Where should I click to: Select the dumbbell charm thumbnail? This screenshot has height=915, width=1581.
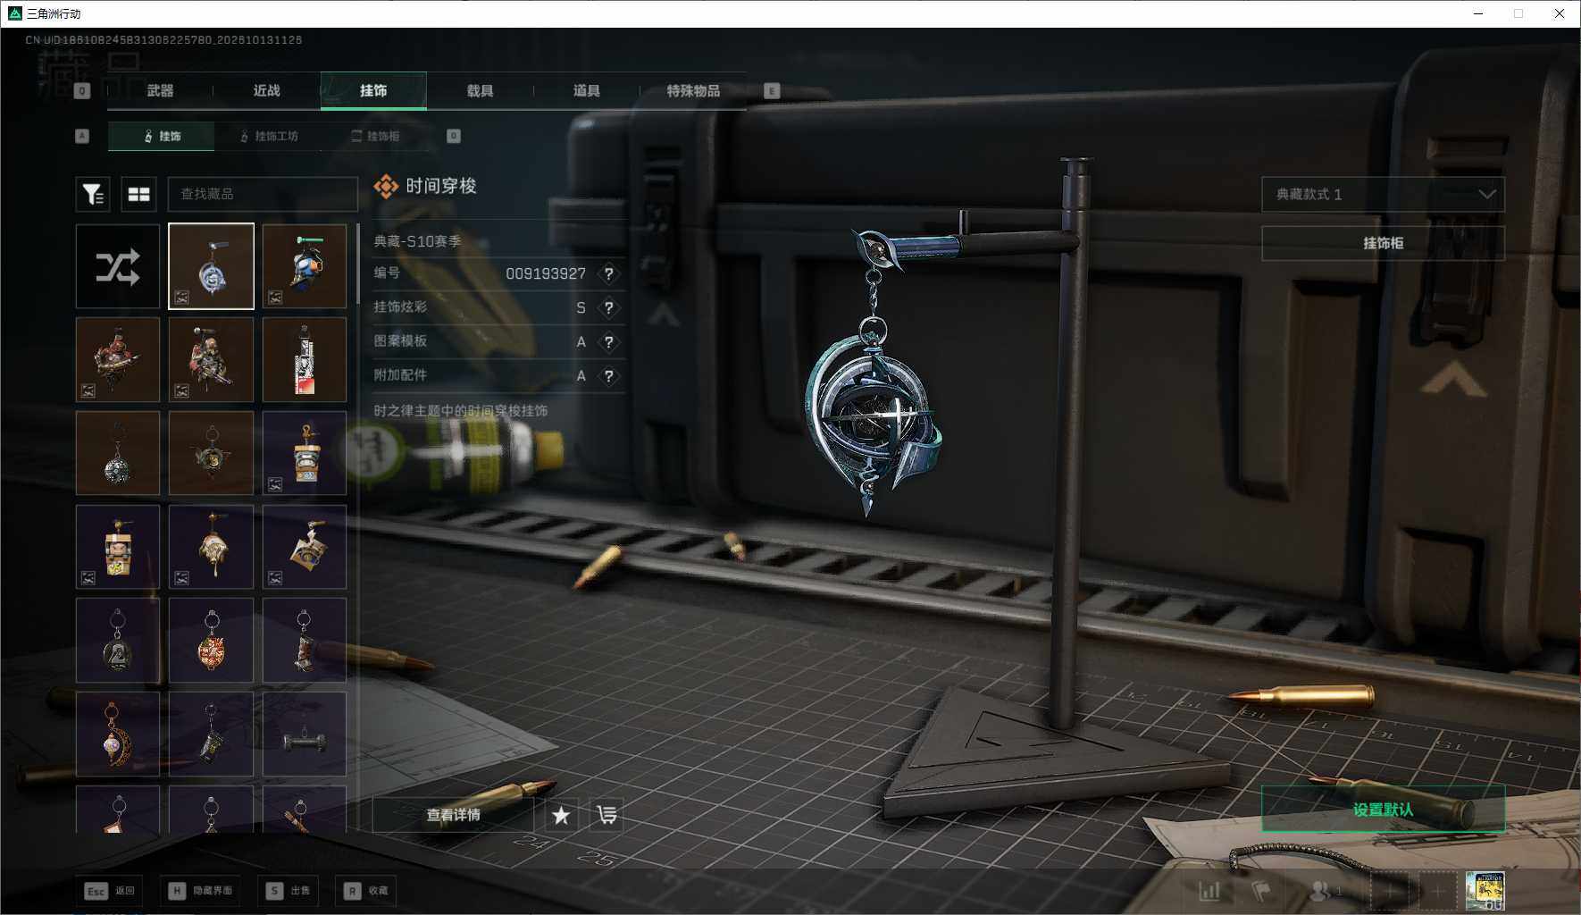(x=305, y=734)
